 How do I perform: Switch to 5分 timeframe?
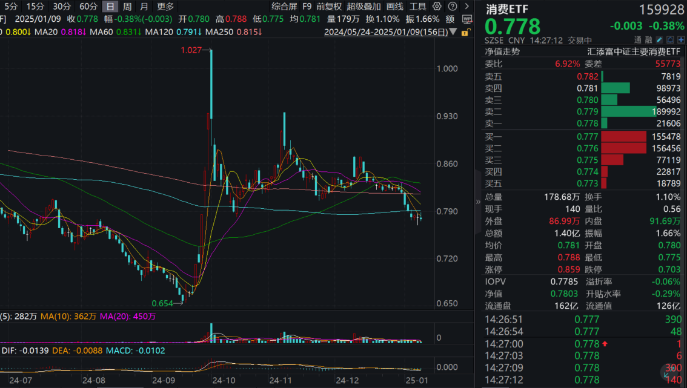pos(12,7)
